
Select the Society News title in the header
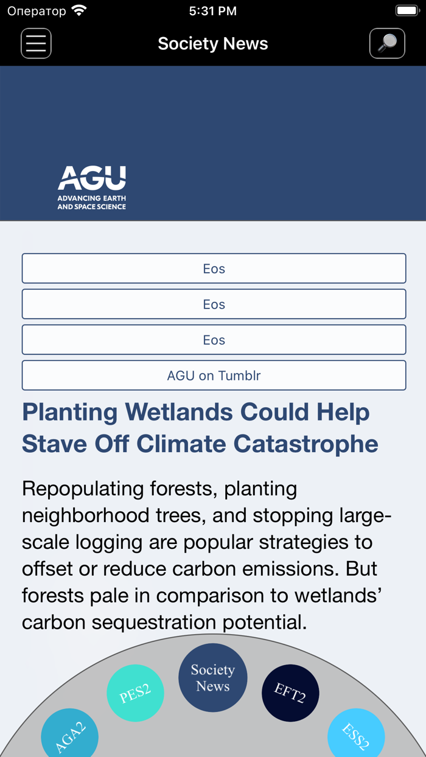tap(212, 43)
